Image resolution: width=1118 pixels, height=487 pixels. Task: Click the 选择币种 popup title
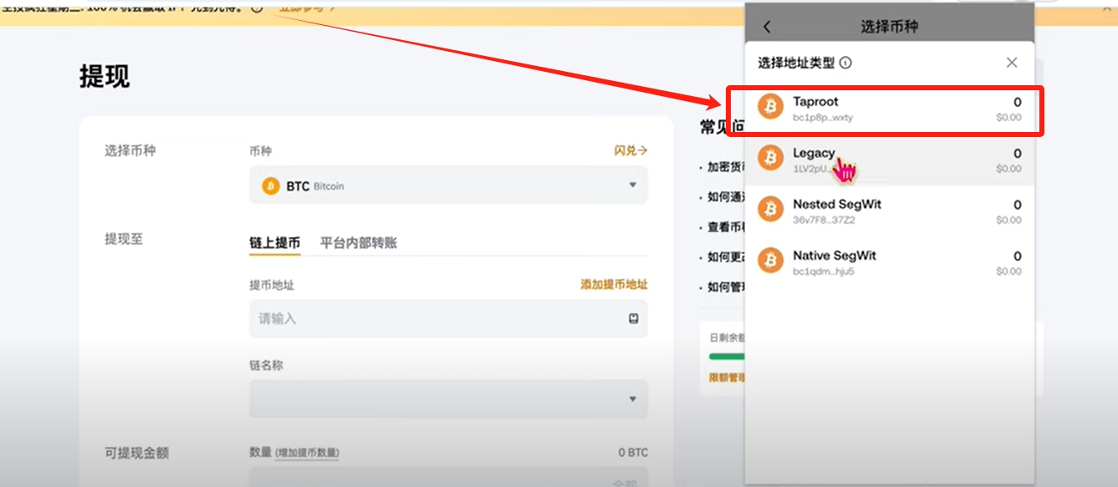click(x=889, y=27)
